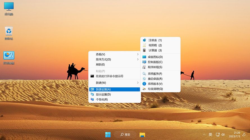Click the 重启桌面(R) refresh icon
Viewport: 250px width, 140px height.
click(144, 79)
